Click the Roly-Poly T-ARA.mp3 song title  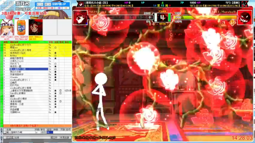[95, 138]
